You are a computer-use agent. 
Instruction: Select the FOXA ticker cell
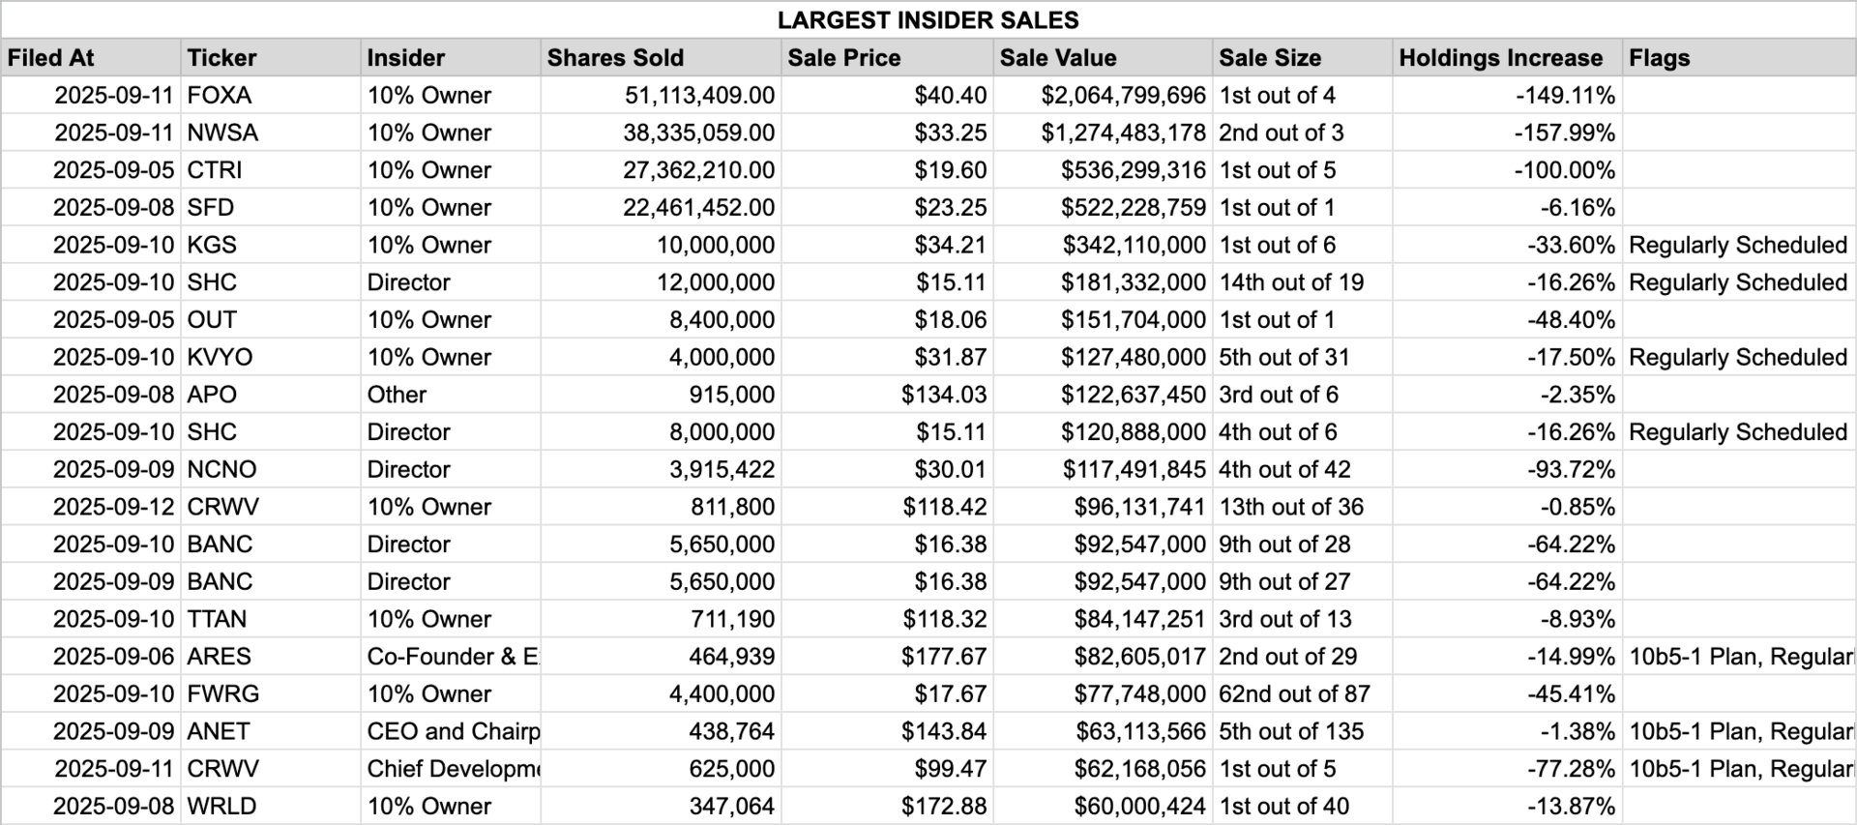(271, 96)
